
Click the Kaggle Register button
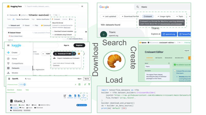point(79,45)
